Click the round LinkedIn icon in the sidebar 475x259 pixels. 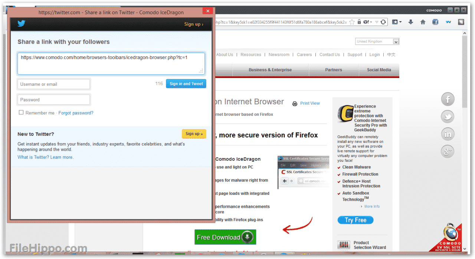point(448,134)
